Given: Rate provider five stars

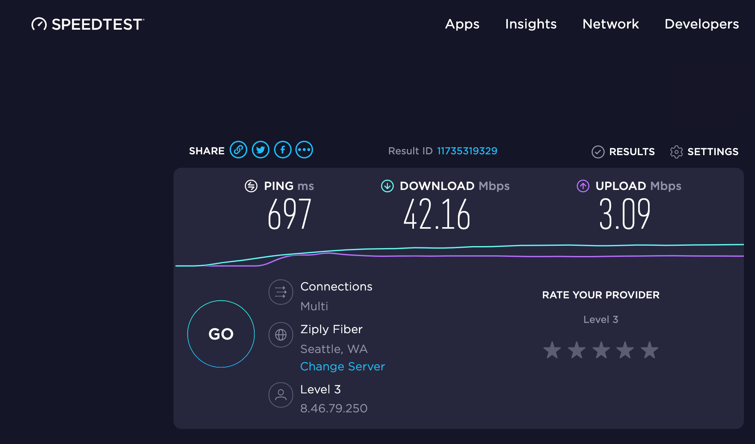Looking at the screenshot, I should click(650, 350).
